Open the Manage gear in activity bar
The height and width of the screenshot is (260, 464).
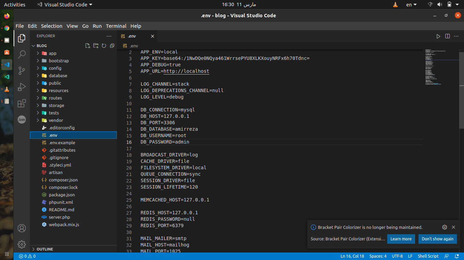coord(22,244)
